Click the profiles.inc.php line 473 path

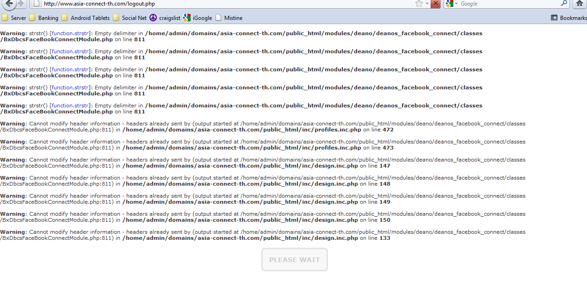point(241,148)
